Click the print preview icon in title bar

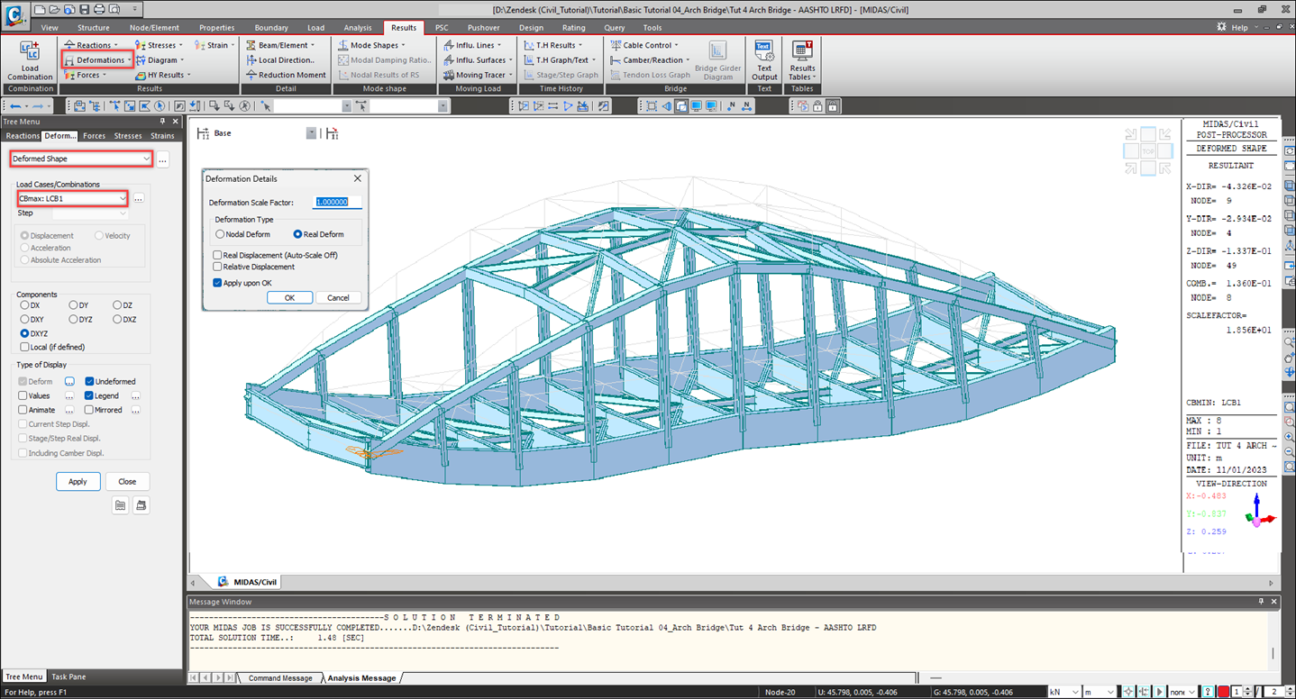114,9
